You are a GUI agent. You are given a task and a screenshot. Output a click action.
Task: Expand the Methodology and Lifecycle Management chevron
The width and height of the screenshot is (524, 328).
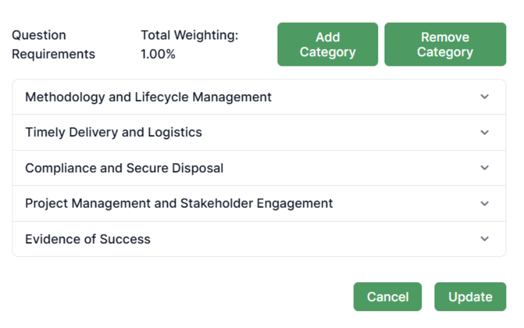(485, 97)
